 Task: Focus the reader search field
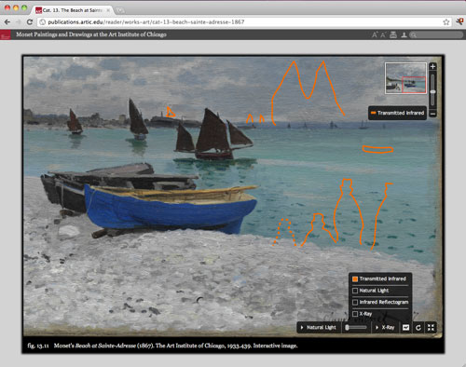(x=435, y=34)
